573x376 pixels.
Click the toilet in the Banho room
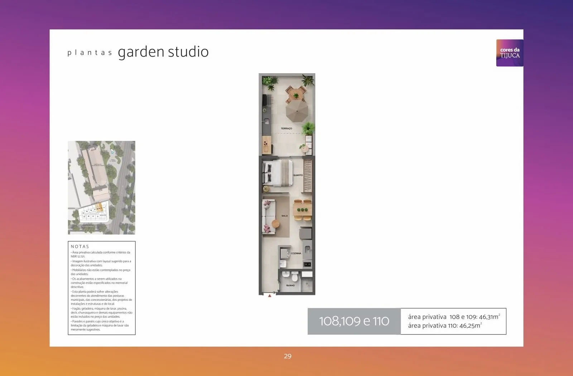pos(295,276)
